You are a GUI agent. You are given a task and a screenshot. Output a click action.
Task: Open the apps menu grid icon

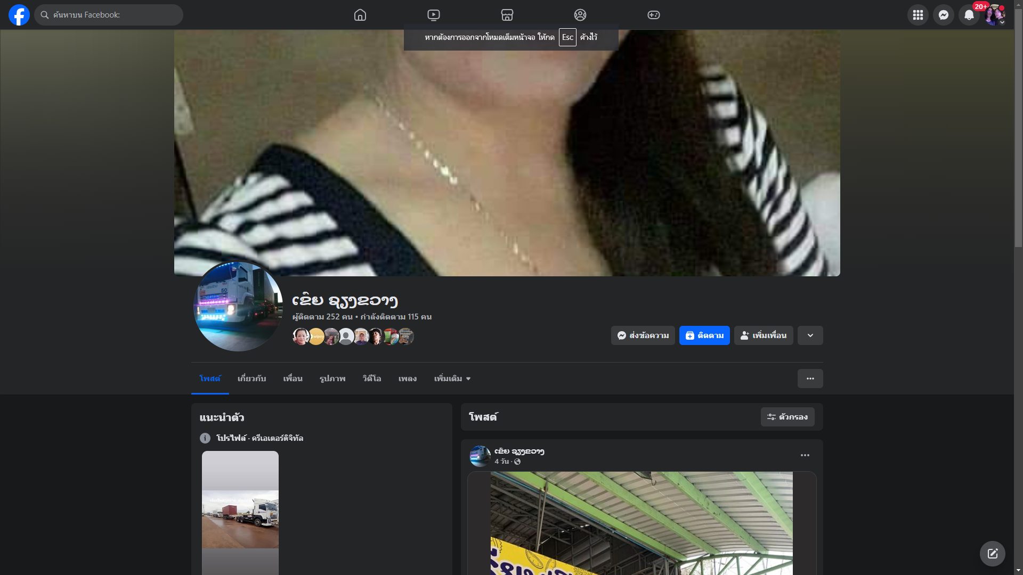pyautogui.click(x=918, y=15)
